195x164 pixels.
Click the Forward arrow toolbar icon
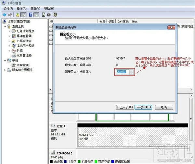(10, 15)
